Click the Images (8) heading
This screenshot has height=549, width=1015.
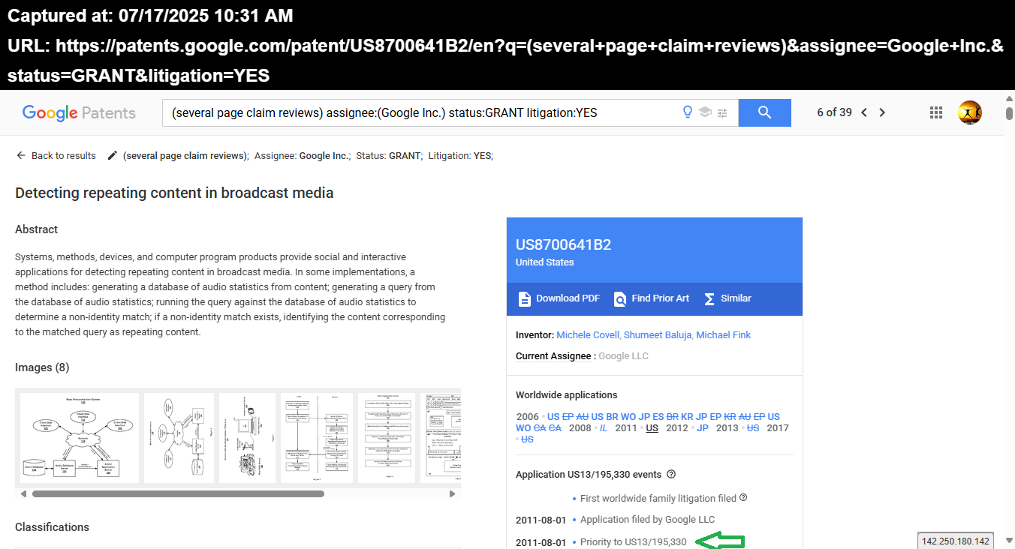42,367
